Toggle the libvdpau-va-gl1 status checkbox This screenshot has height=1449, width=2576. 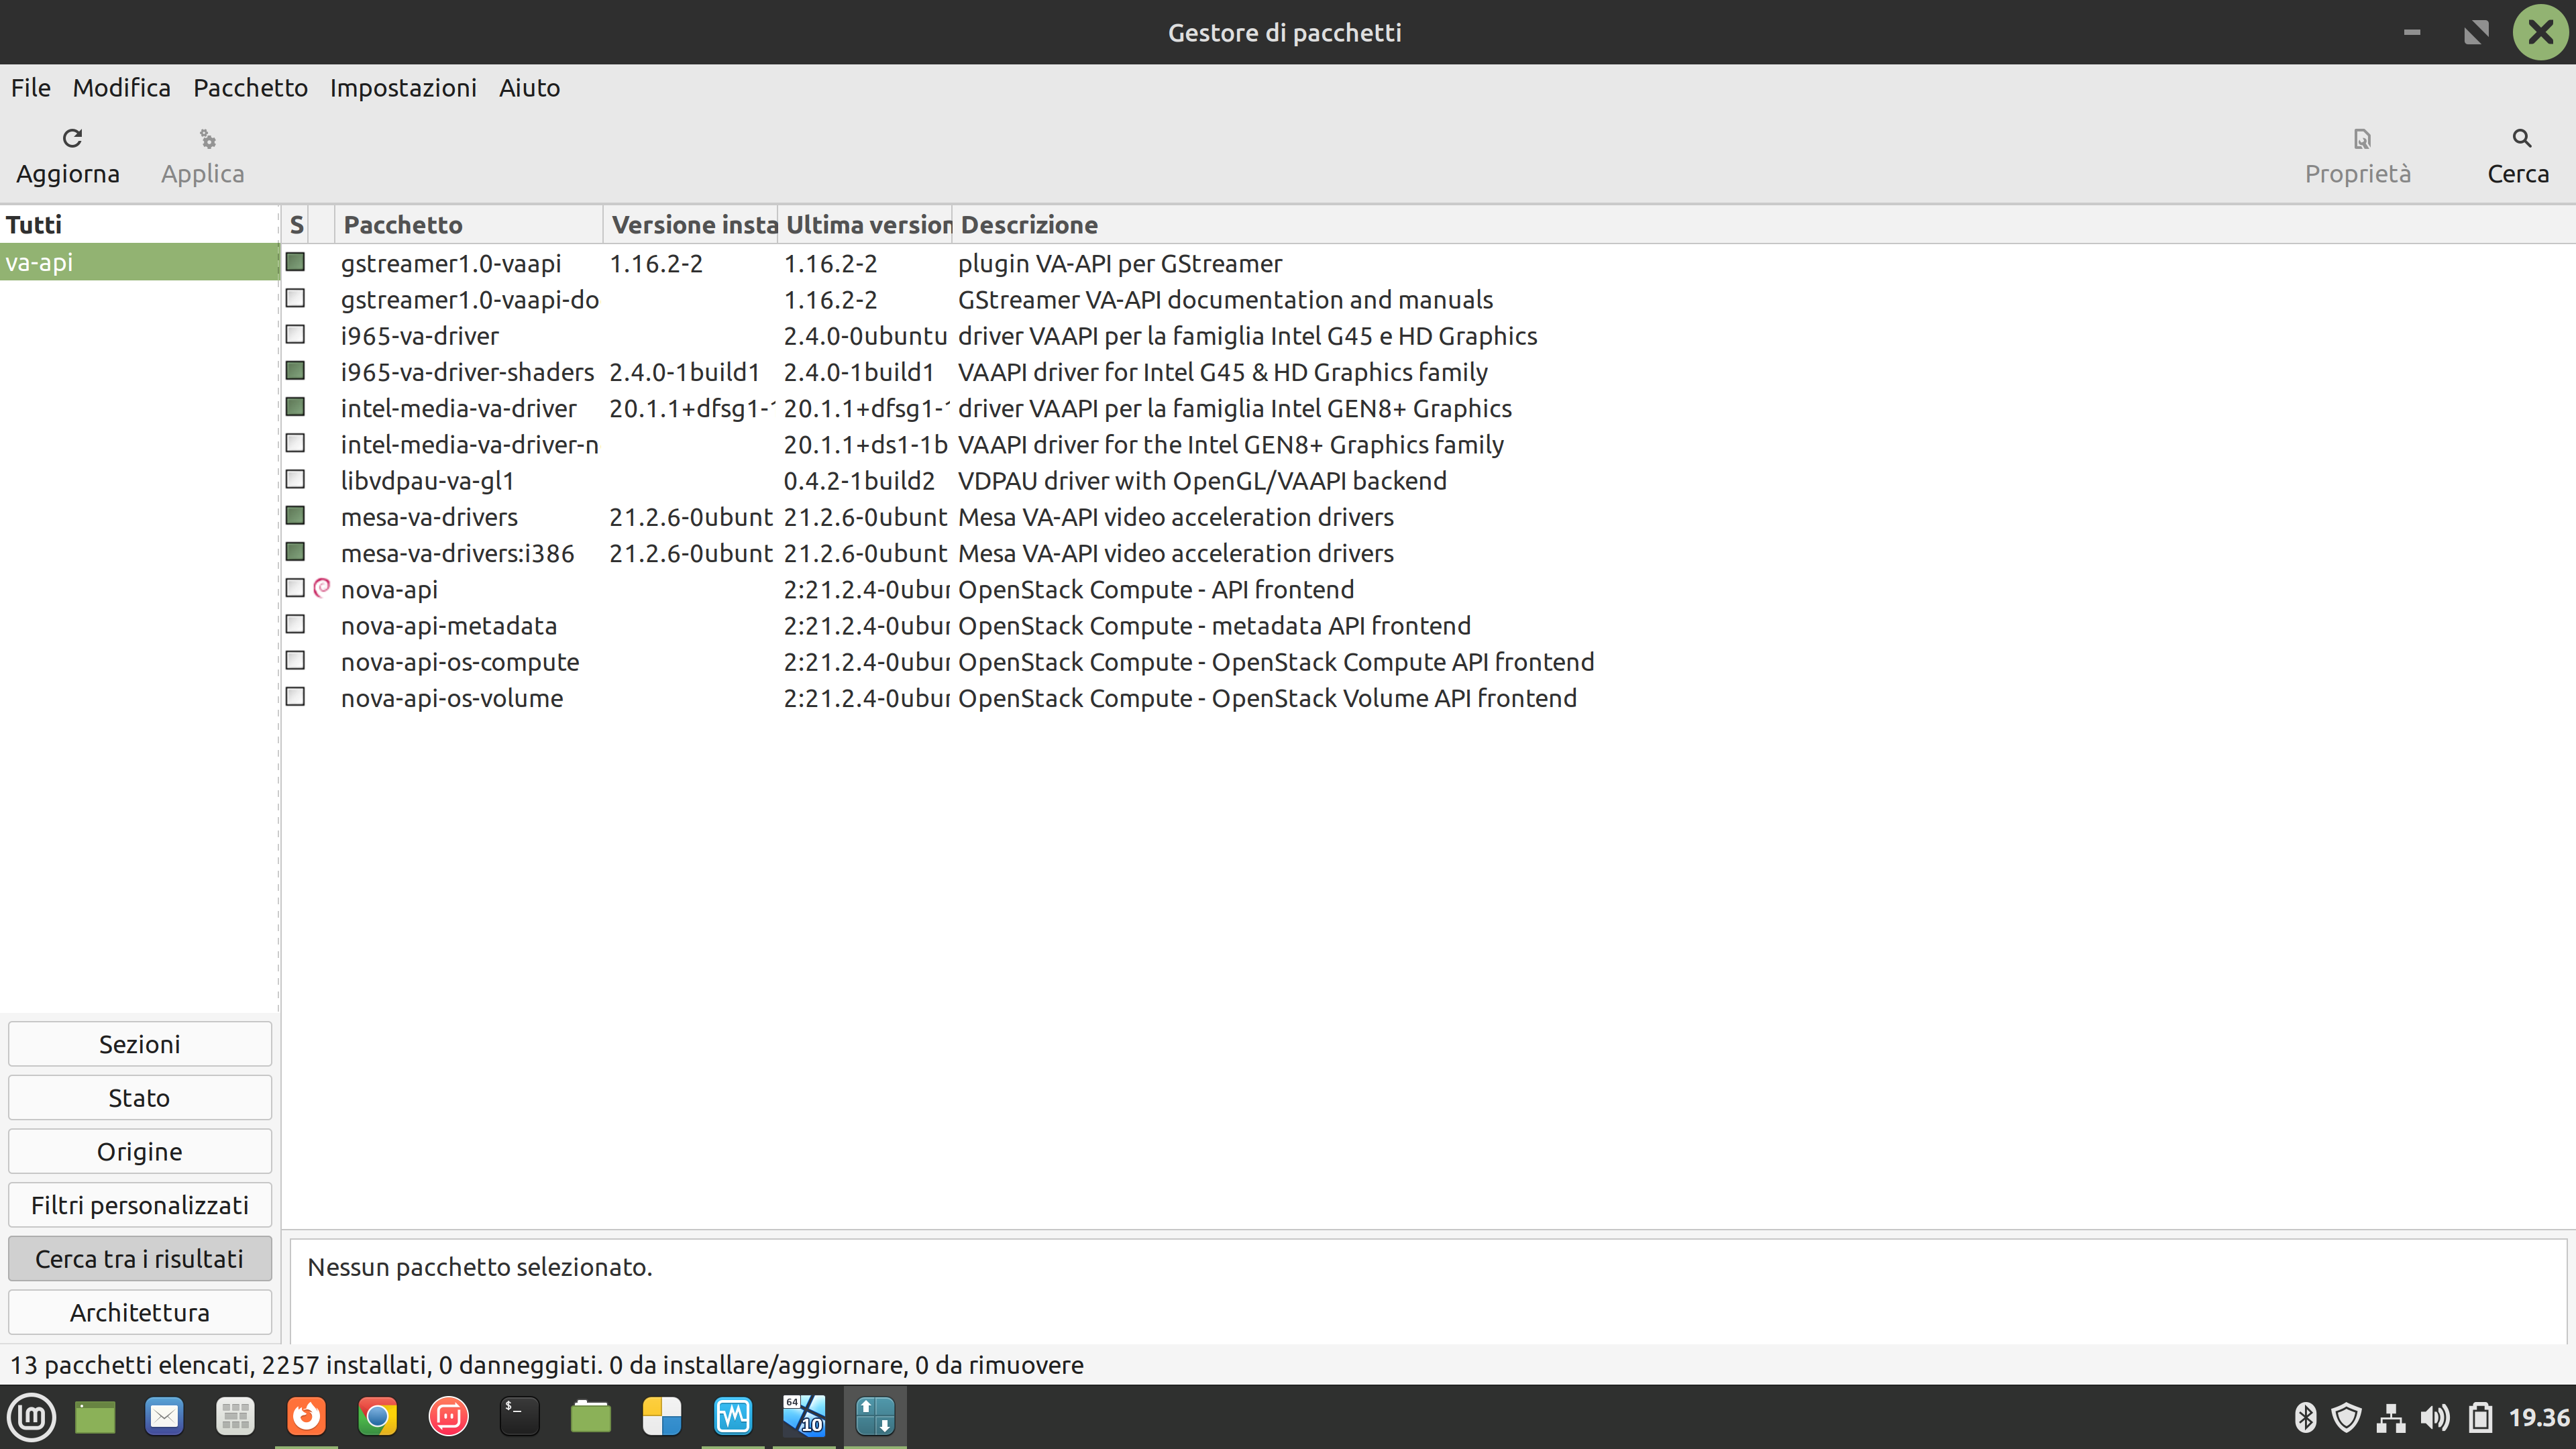click(295, 479)
